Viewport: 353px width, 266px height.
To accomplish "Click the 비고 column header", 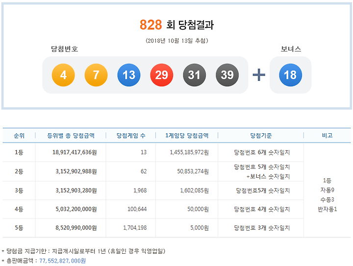I will (x=327, y=135).
